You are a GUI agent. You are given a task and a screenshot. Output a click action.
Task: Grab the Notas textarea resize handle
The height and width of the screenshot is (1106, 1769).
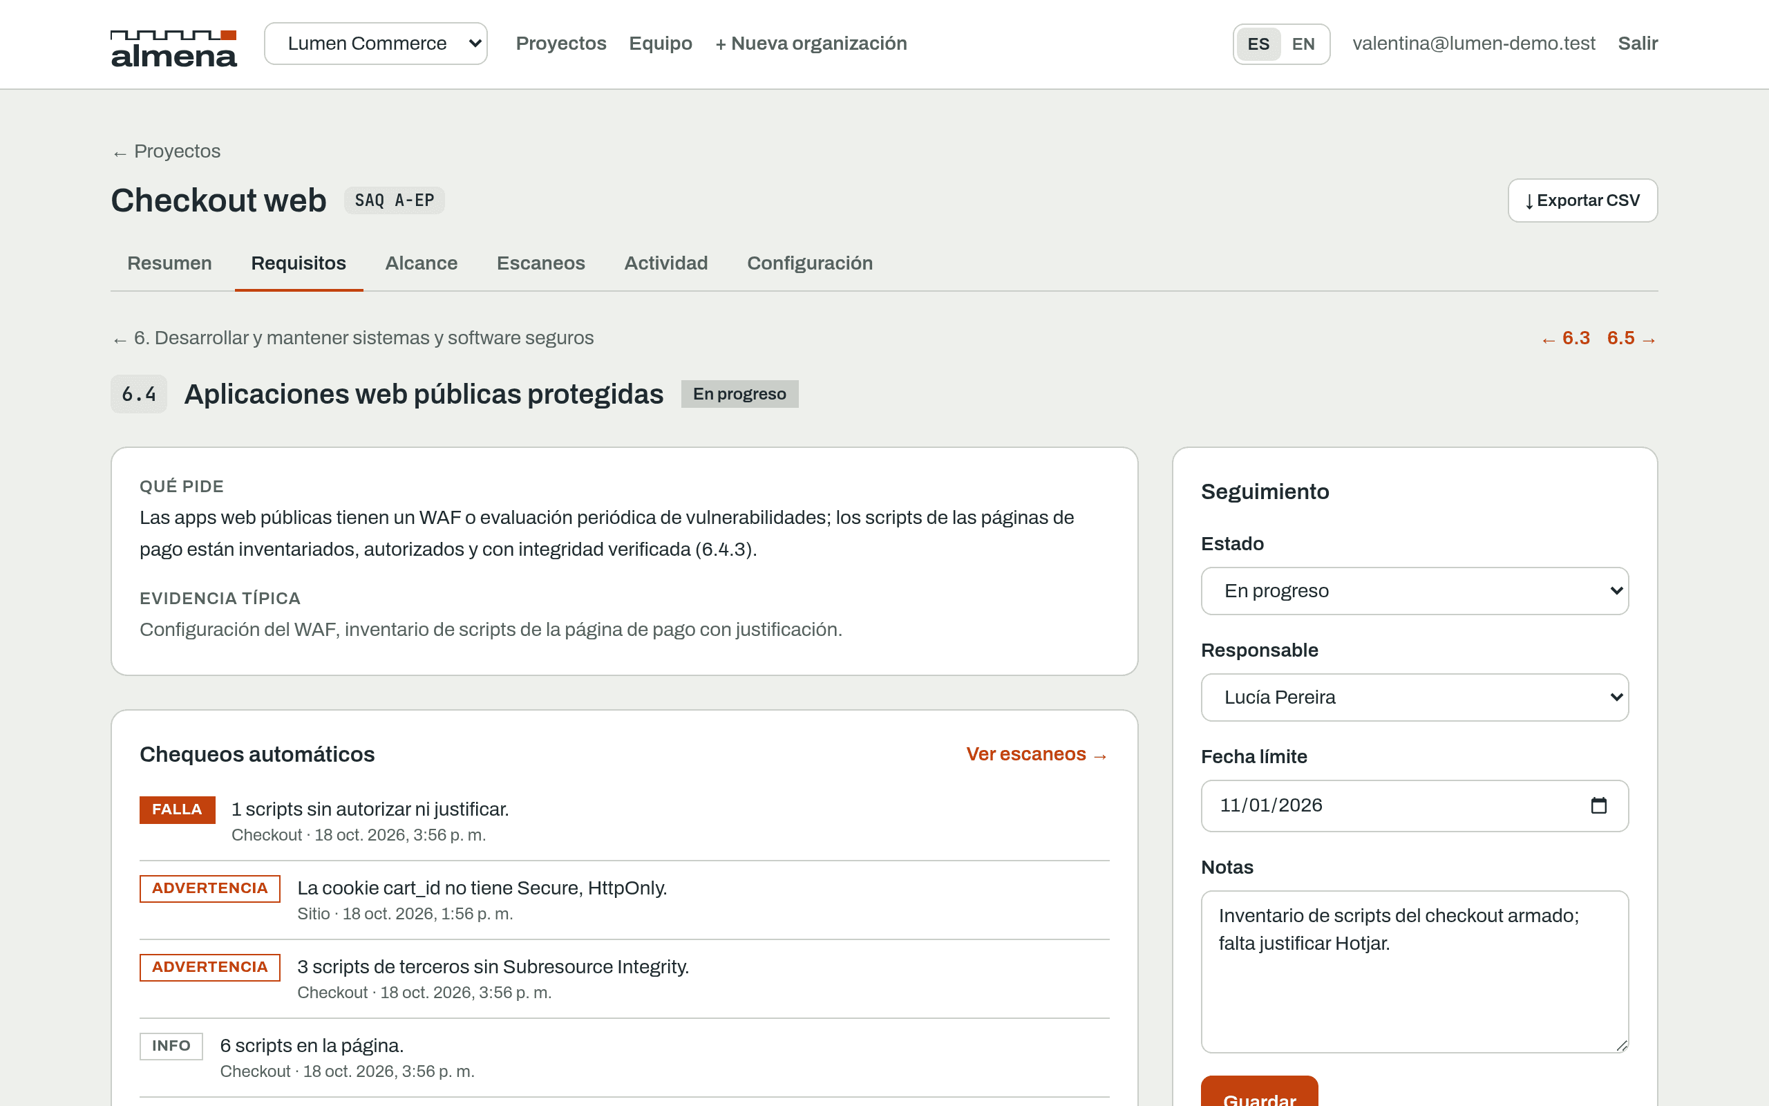tap(1621, 1045)
